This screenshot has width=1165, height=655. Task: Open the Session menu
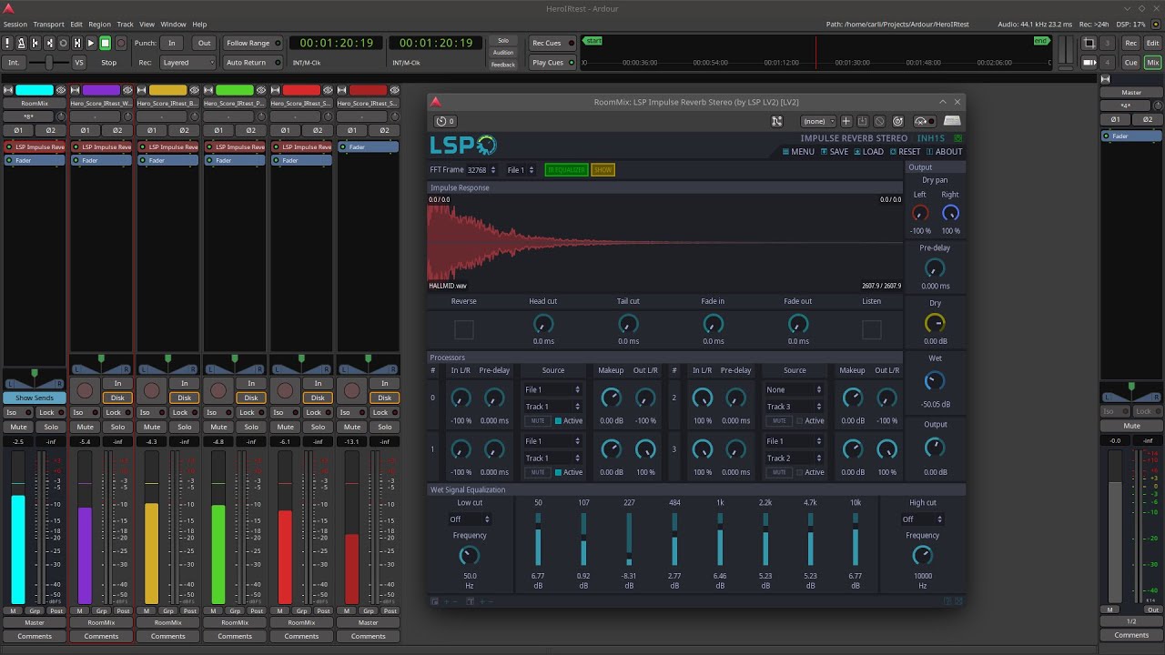(15, 25)
